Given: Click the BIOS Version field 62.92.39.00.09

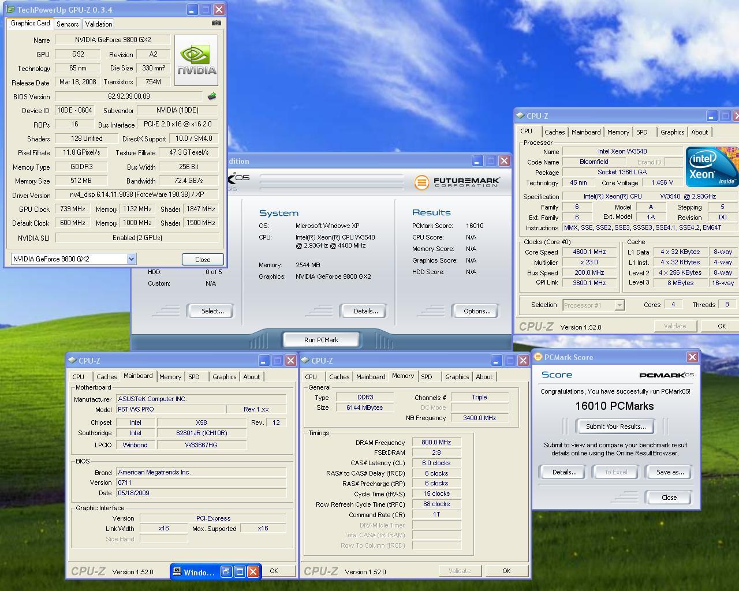Looking at the screenshot, I should pyautogui.click(x=129, y=96).
